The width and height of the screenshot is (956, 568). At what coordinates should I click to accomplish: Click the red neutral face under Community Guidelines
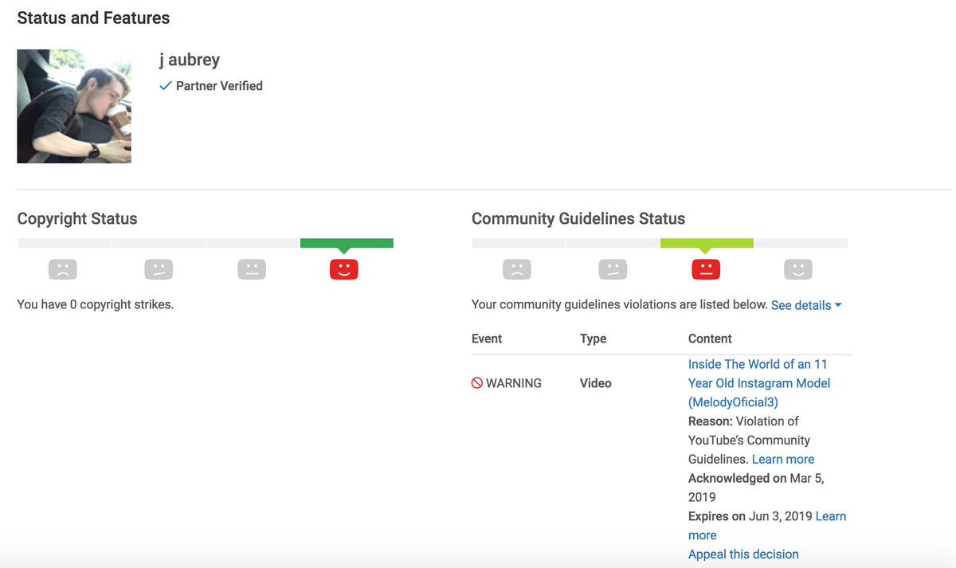point(706,269)
